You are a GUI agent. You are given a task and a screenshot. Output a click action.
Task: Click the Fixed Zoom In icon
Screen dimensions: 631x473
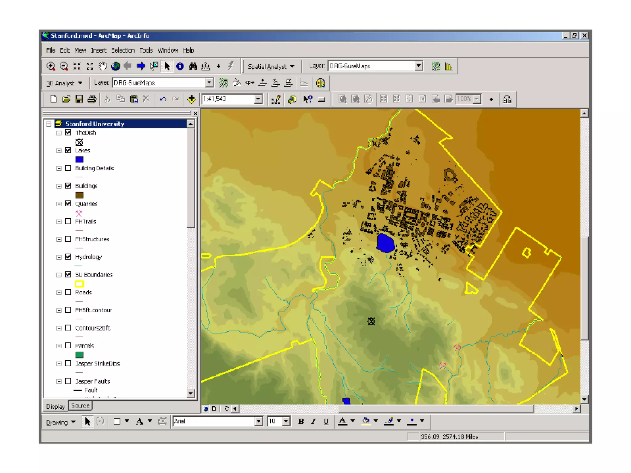[77, 66]
